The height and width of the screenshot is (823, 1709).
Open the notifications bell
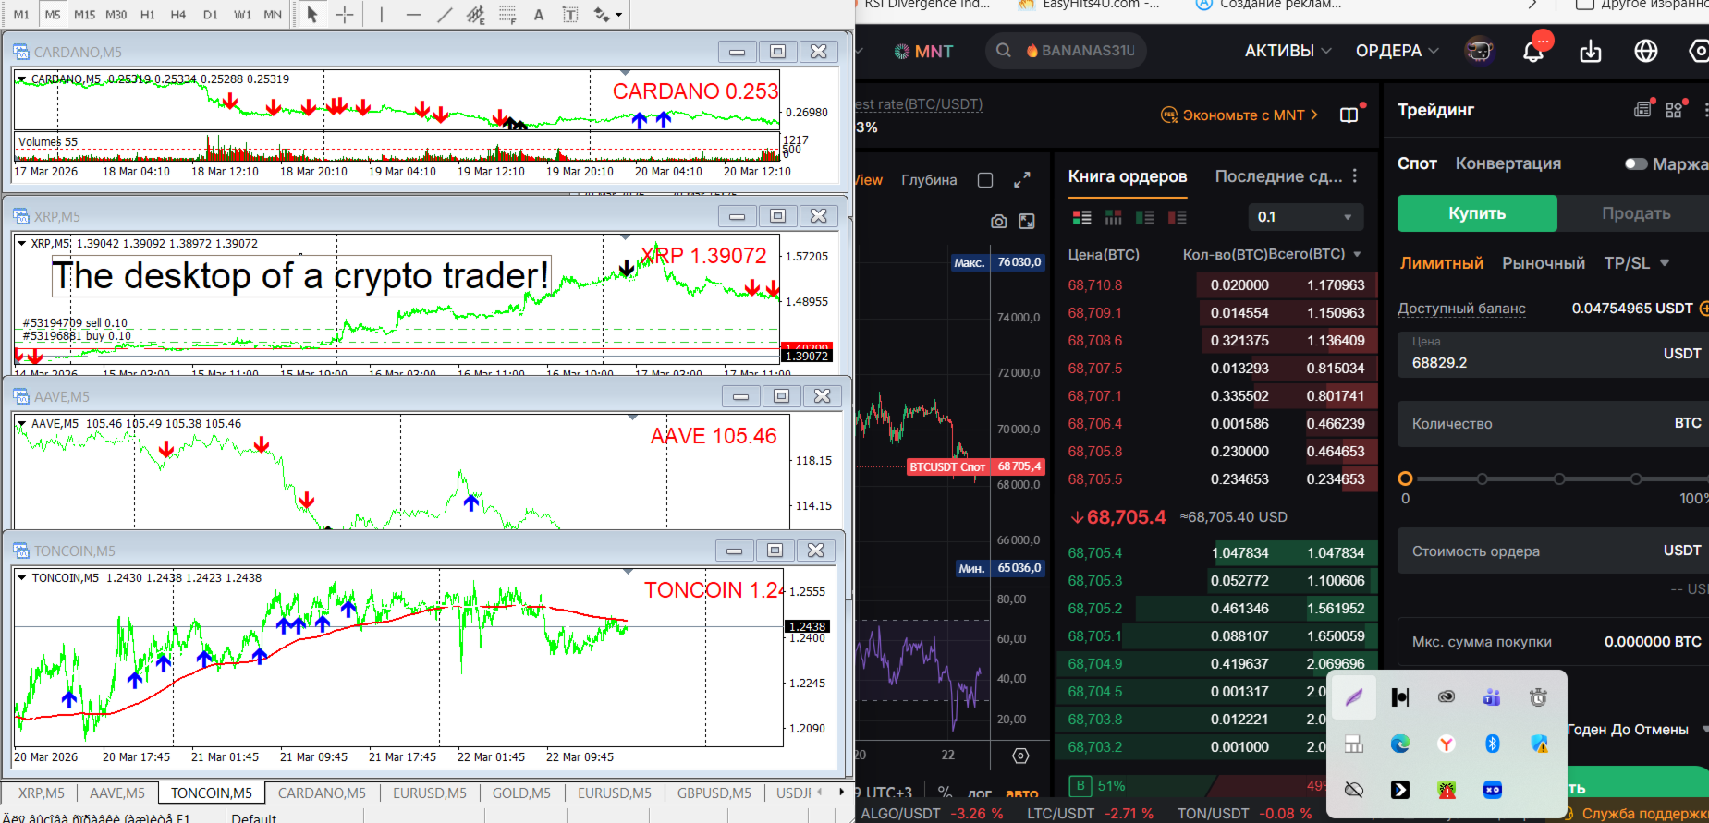pyautogui.click(x=1533, y=51)
